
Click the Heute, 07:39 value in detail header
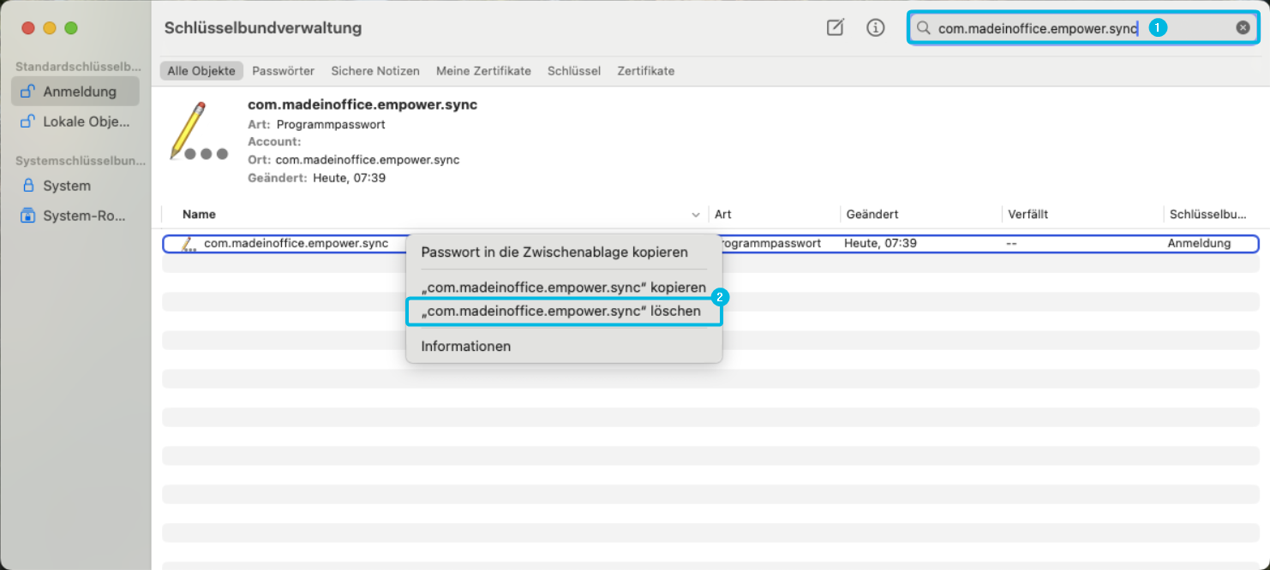pyautogui.click(x=349, y=178)
